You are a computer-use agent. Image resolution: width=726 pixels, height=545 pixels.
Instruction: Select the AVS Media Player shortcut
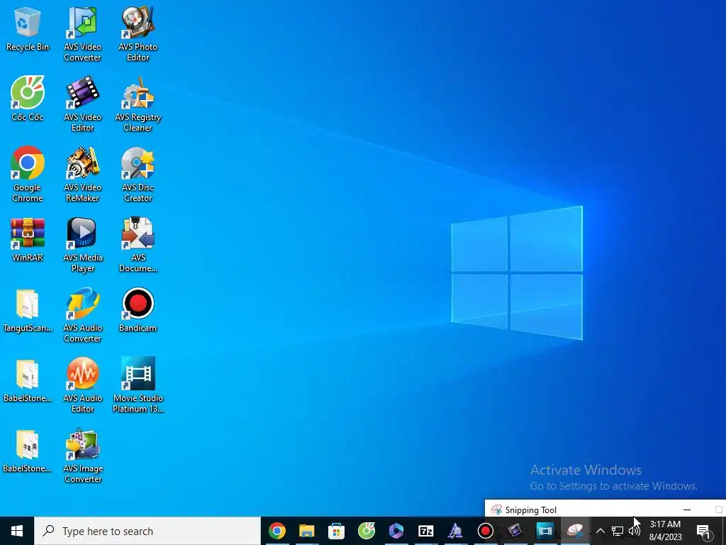[82, 245]
